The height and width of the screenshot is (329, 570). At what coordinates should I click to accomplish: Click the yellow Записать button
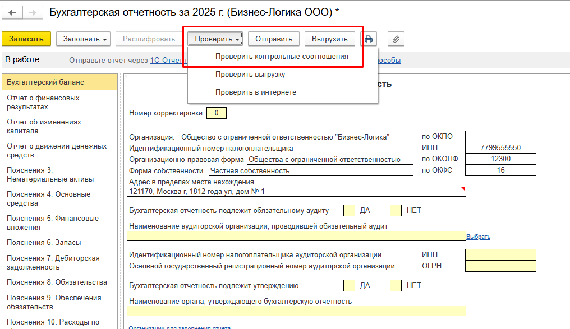[26, 39]
